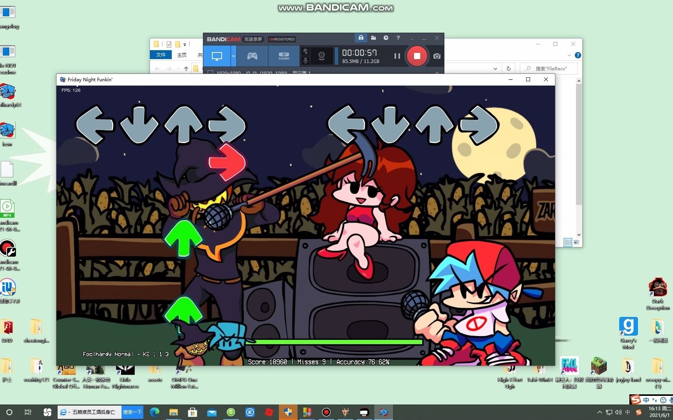This screenshot has width=673, height=420.
Task: Open Microsoft Edge from the taskbar
Action: (x=155, y=412)
